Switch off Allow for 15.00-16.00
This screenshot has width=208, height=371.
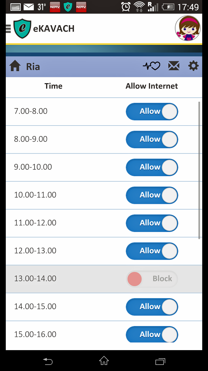point(152,334)
